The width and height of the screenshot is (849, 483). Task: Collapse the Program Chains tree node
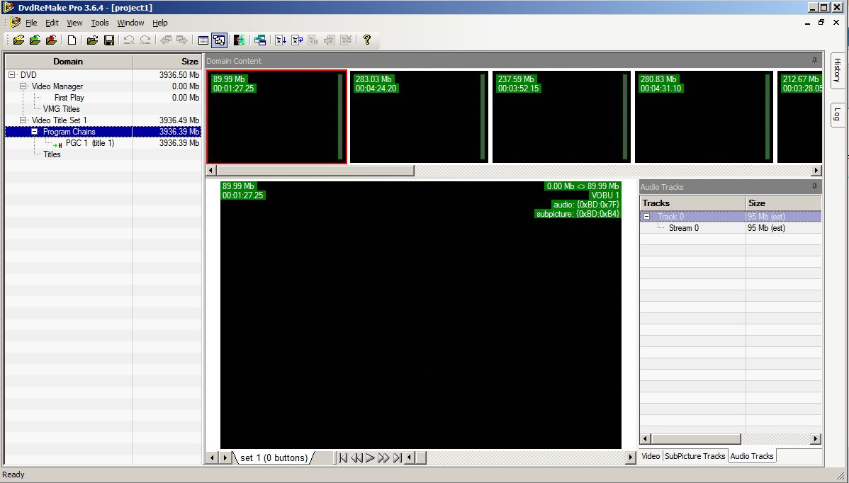(34, 132)
